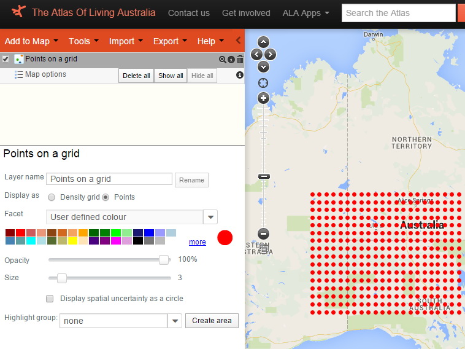Screen dimensions: 465x349
Task: Pick the yellow colour swatch
Action: click(72, 241)
